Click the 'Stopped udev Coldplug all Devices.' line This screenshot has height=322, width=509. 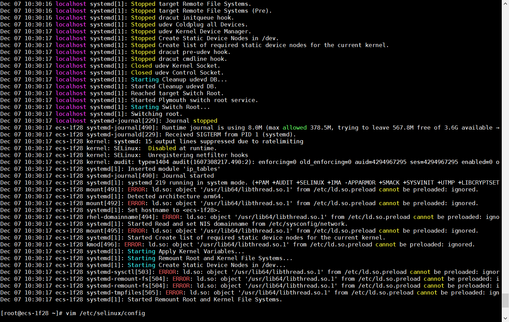124,24
